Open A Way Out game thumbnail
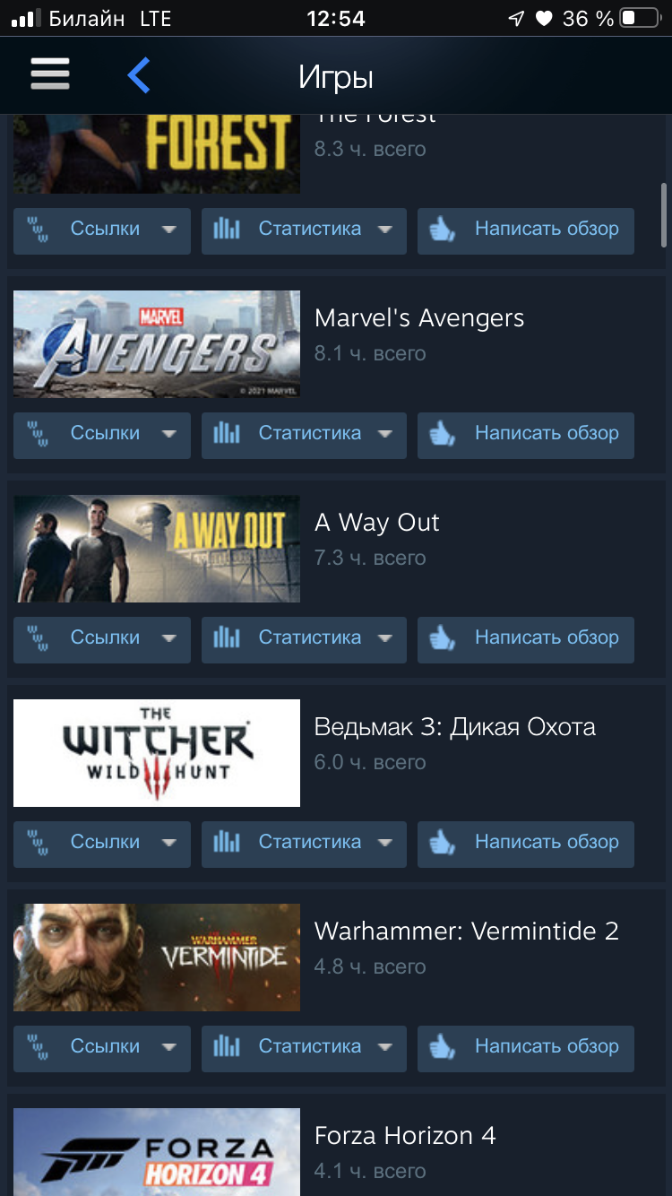This screenshot has height=1196, width=672. pyautogui.click(x=157, y=549)
